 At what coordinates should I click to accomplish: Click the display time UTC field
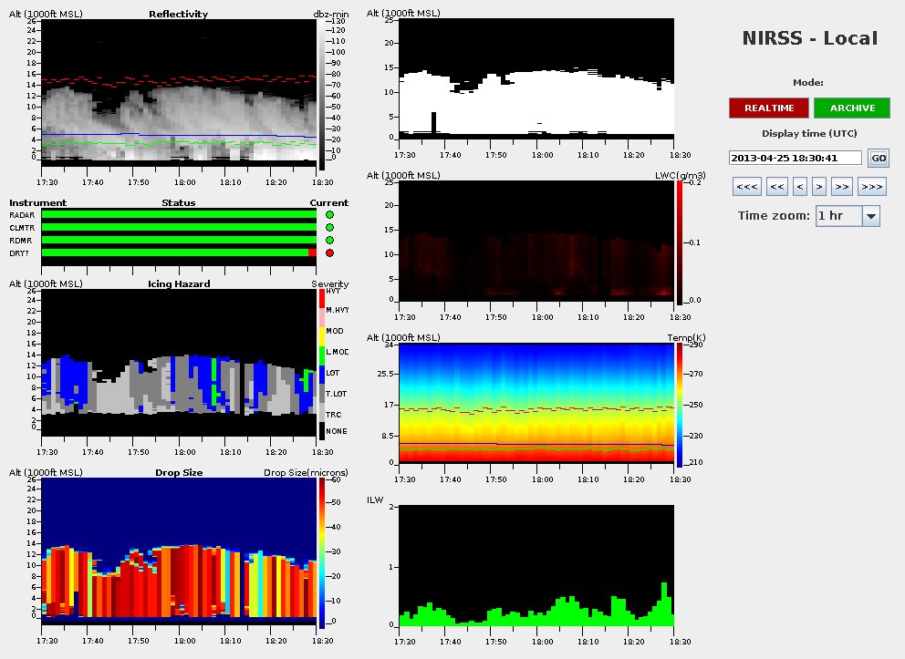(x=796, y=158)
